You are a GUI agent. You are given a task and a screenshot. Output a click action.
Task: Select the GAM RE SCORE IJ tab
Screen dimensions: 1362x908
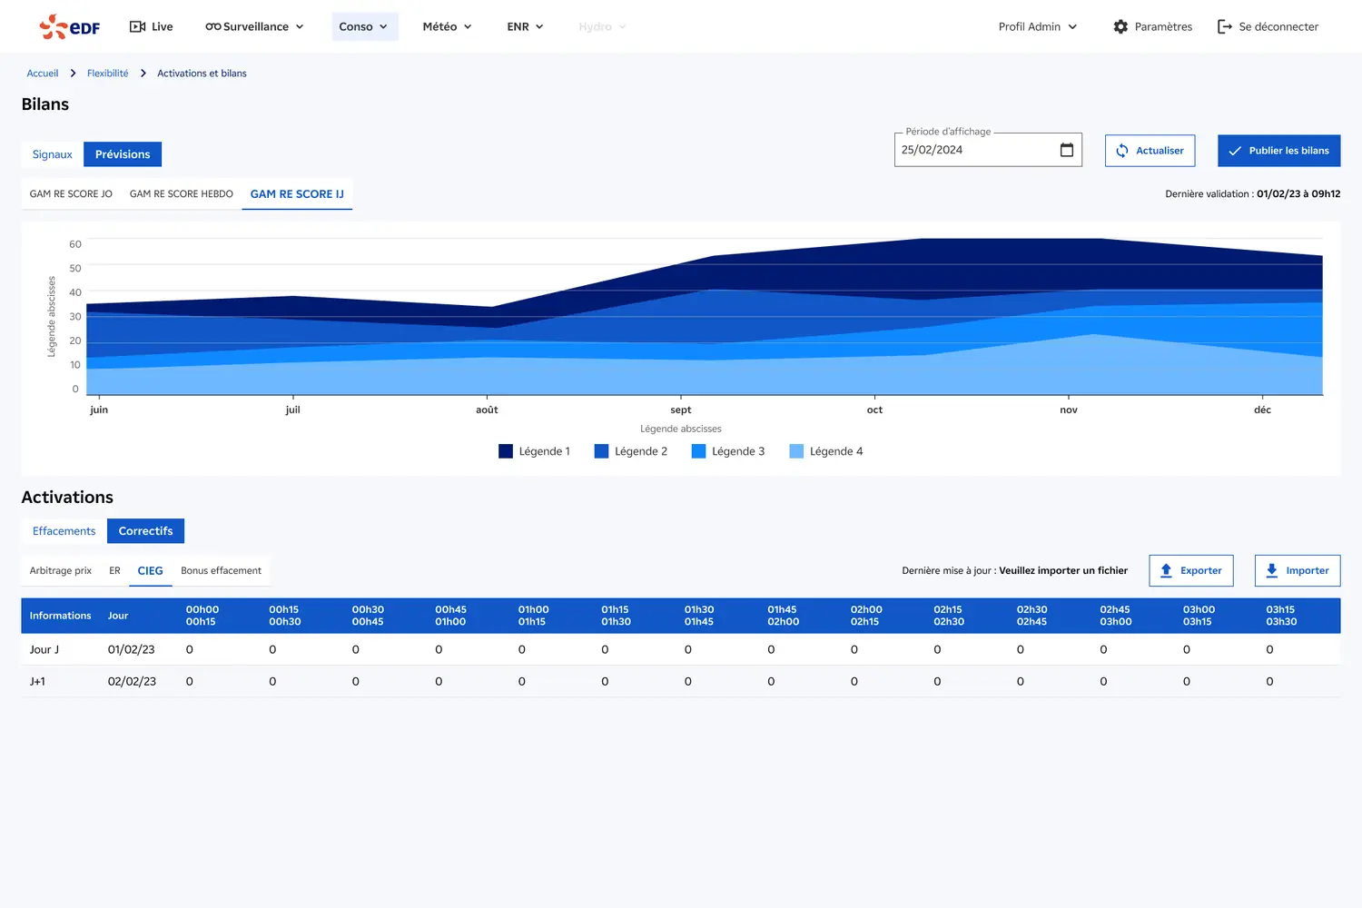(297, 194)
